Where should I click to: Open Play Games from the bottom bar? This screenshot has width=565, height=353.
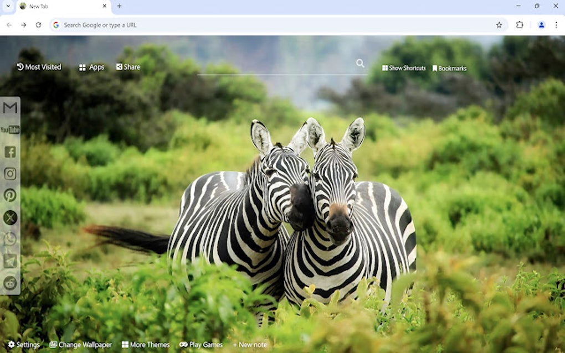[202, 344]
